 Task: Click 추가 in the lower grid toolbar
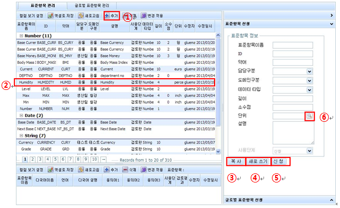tap(111, 170)
